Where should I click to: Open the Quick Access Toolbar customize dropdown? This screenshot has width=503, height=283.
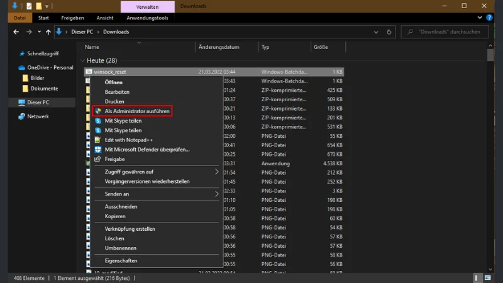pyautogui.click(x=47, y=6)
